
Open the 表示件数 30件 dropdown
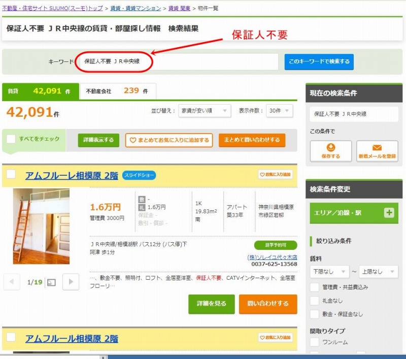click(x=280, y=111)
